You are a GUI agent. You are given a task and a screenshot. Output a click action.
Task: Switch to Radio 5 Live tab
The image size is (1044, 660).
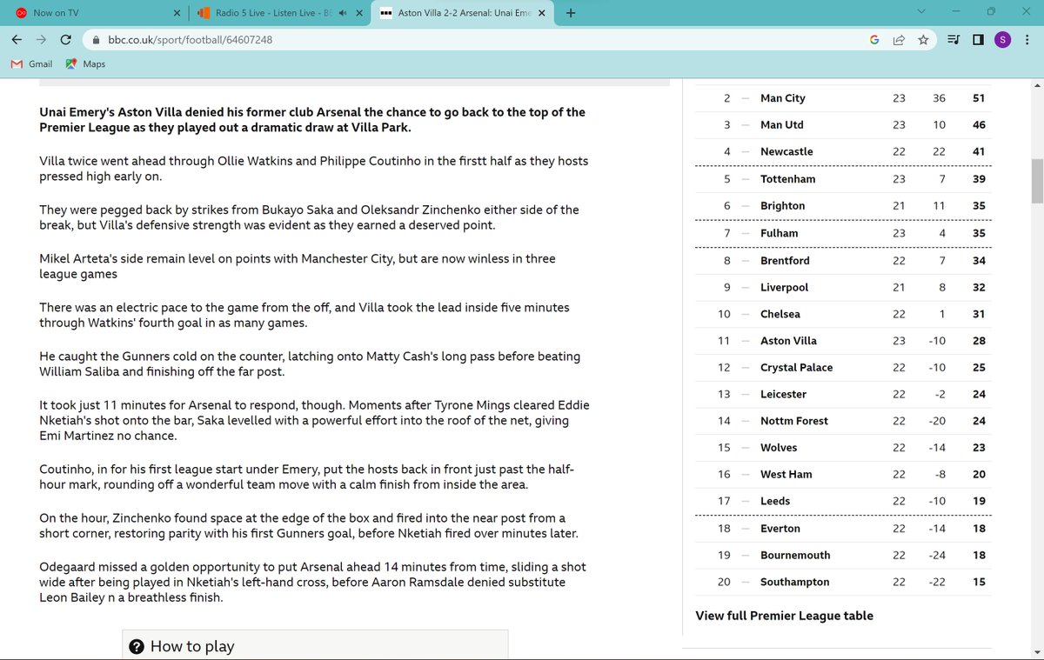tap(278, 13)
